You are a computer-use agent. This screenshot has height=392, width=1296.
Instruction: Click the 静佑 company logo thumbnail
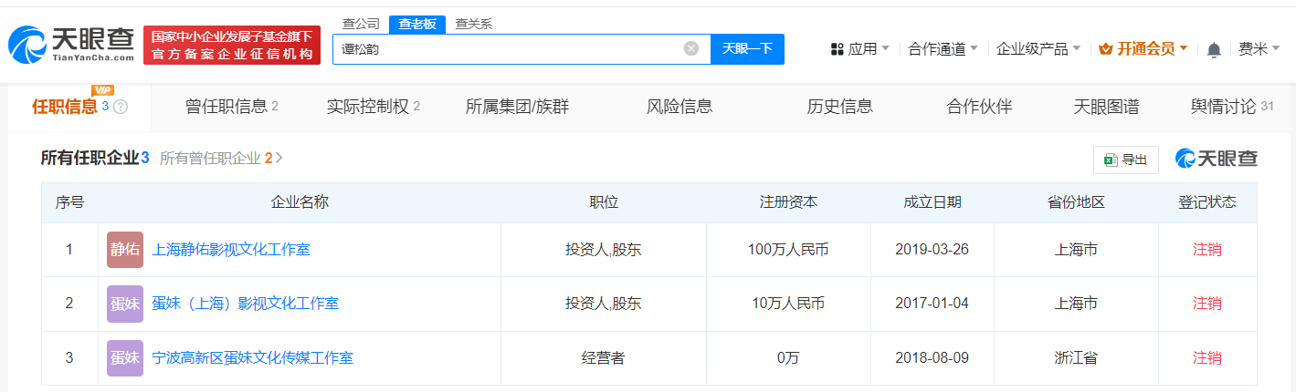125,250
